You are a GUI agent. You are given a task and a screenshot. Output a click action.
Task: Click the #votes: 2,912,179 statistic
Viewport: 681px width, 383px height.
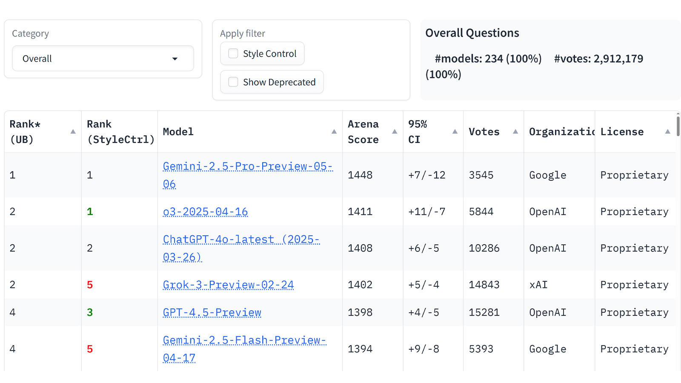point(598,59)
